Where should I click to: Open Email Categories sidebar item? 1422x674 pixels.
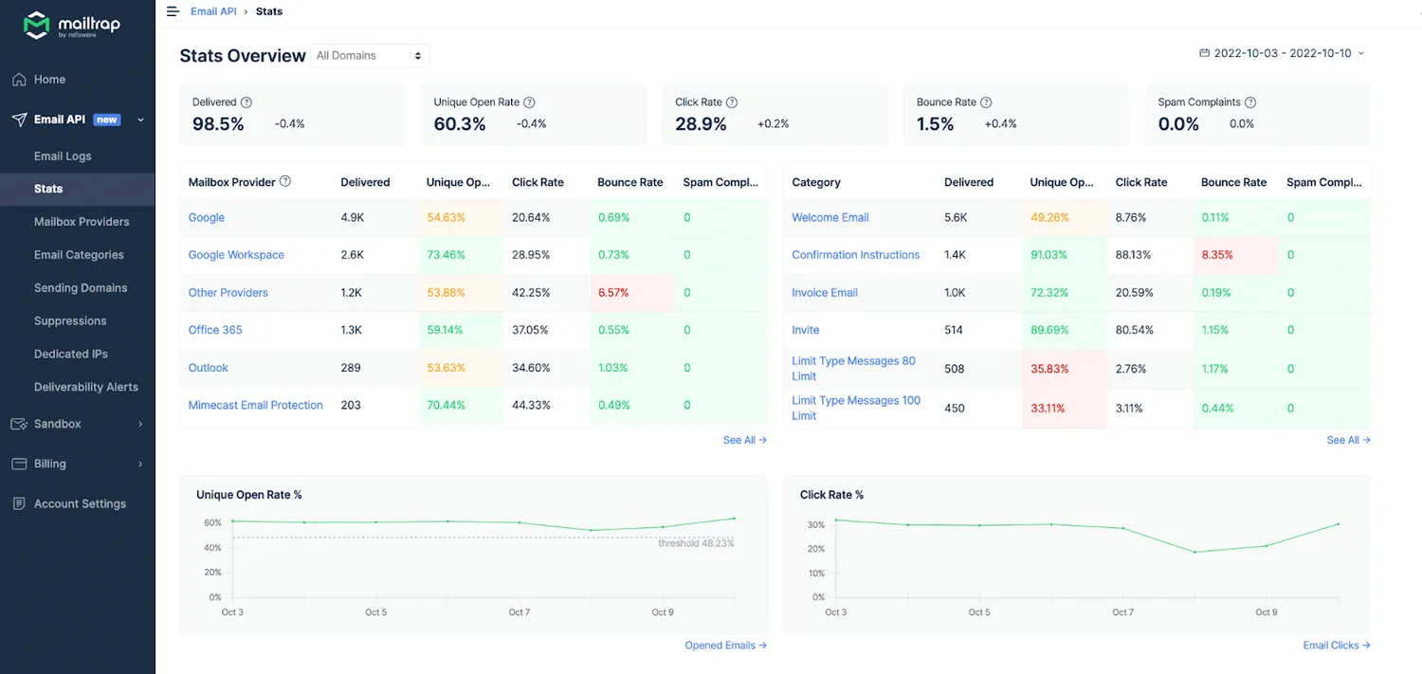(79, 255)
